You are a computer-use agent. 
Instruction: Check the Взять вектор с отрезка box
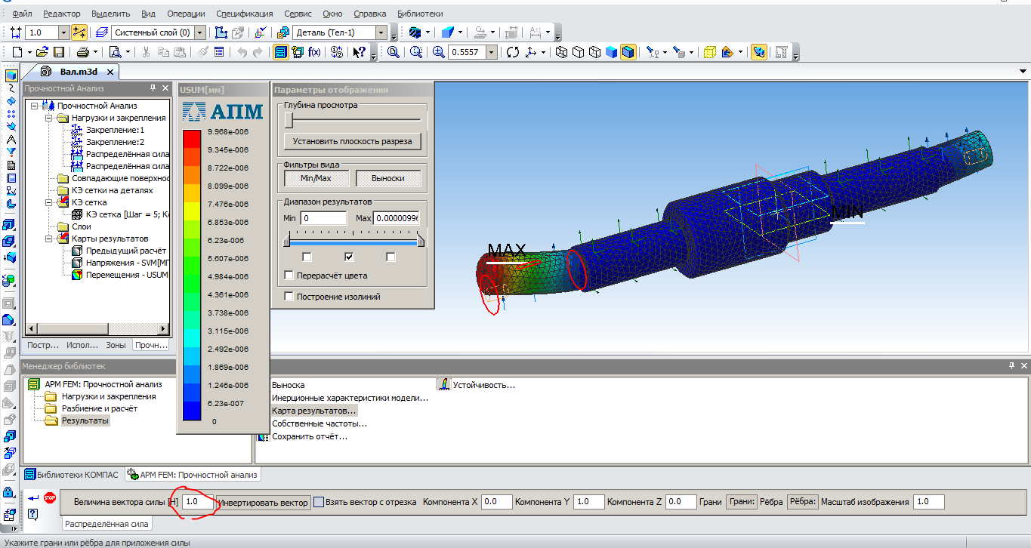[x=319, y=502]
